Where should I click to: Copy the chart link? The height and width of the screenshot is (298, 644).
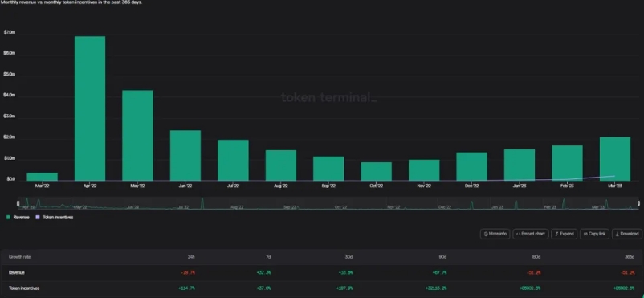tap(594, 234)
